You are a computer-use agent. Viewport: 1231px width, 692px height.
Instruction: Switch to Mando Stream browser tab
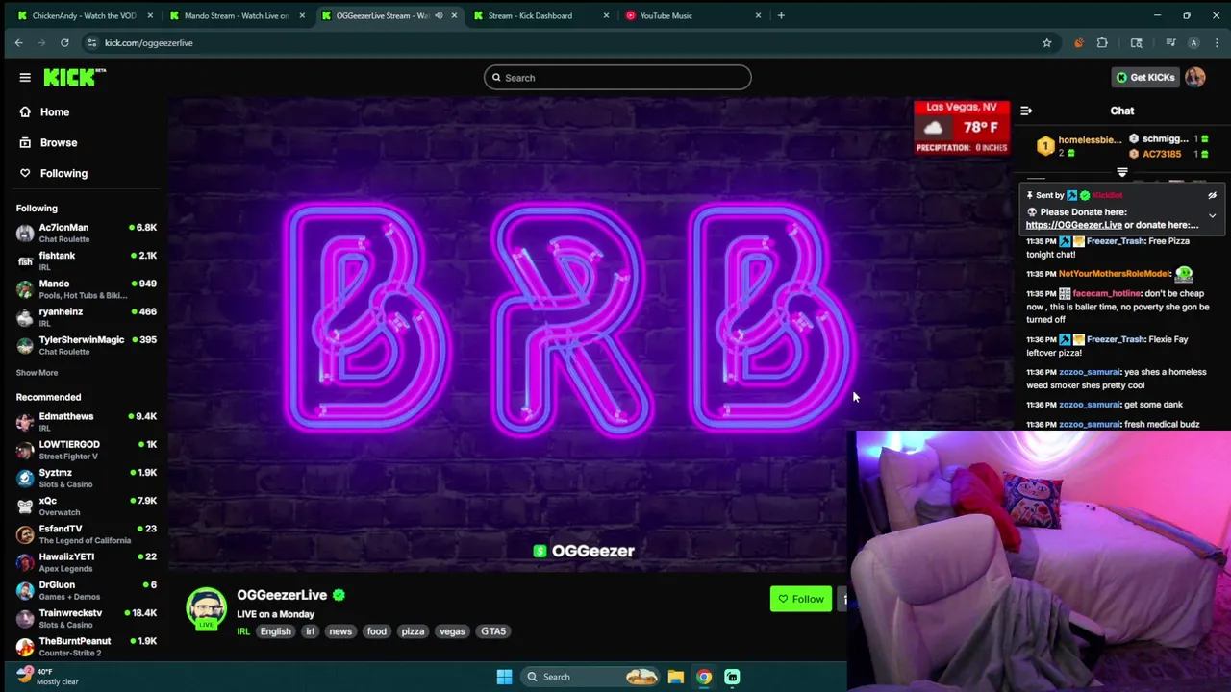pyautogui.click(x=236, y=15)
